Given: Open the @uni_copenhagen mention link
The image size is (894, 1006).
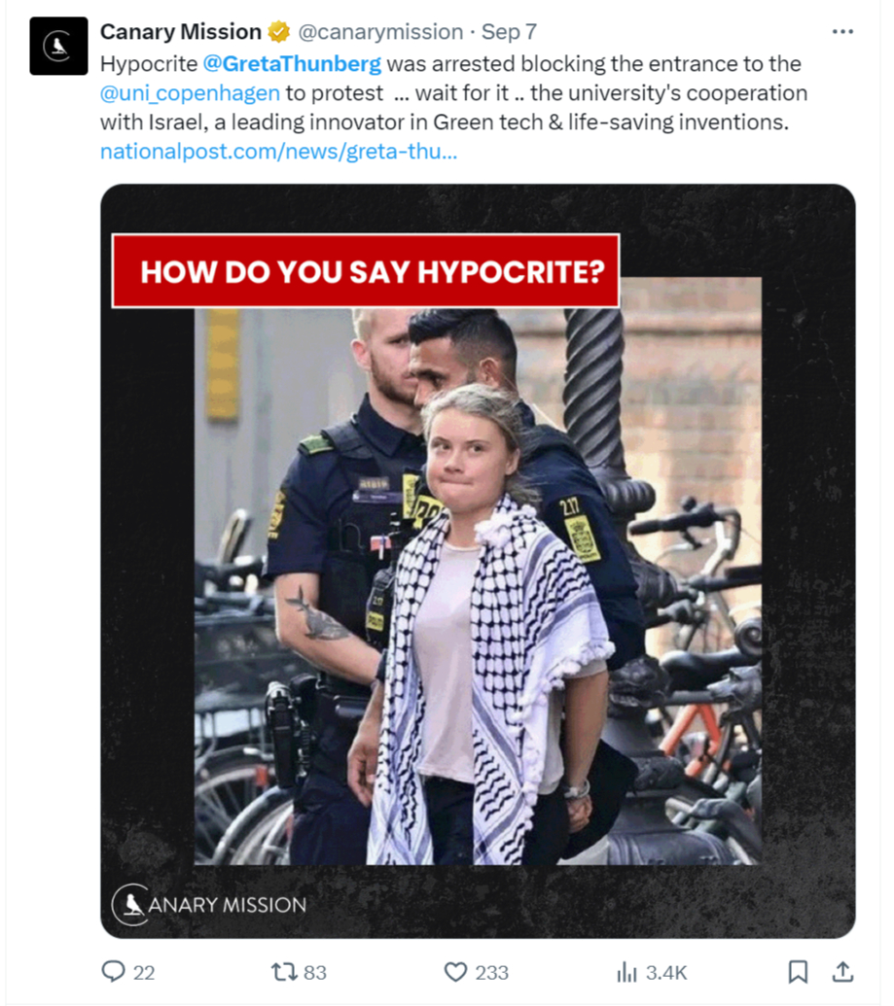Looking at the screenshot, I should (x=190, y=93).
